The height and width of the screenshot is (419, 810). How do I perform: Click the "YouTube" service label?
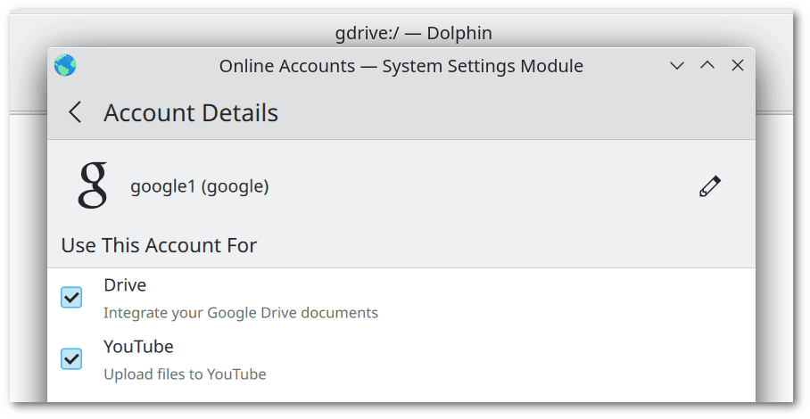(138, 346)
